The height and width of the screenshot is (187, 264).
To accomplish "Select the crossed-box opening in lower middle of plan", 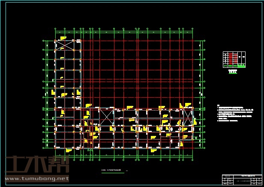I will pos(106,117).
